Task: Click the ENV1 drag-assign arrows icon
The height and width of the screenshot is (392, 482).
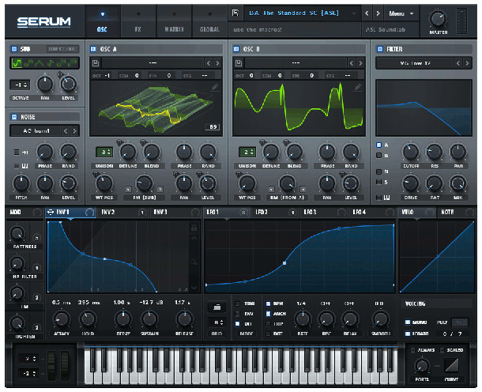Action: click(x=51, y=212)
